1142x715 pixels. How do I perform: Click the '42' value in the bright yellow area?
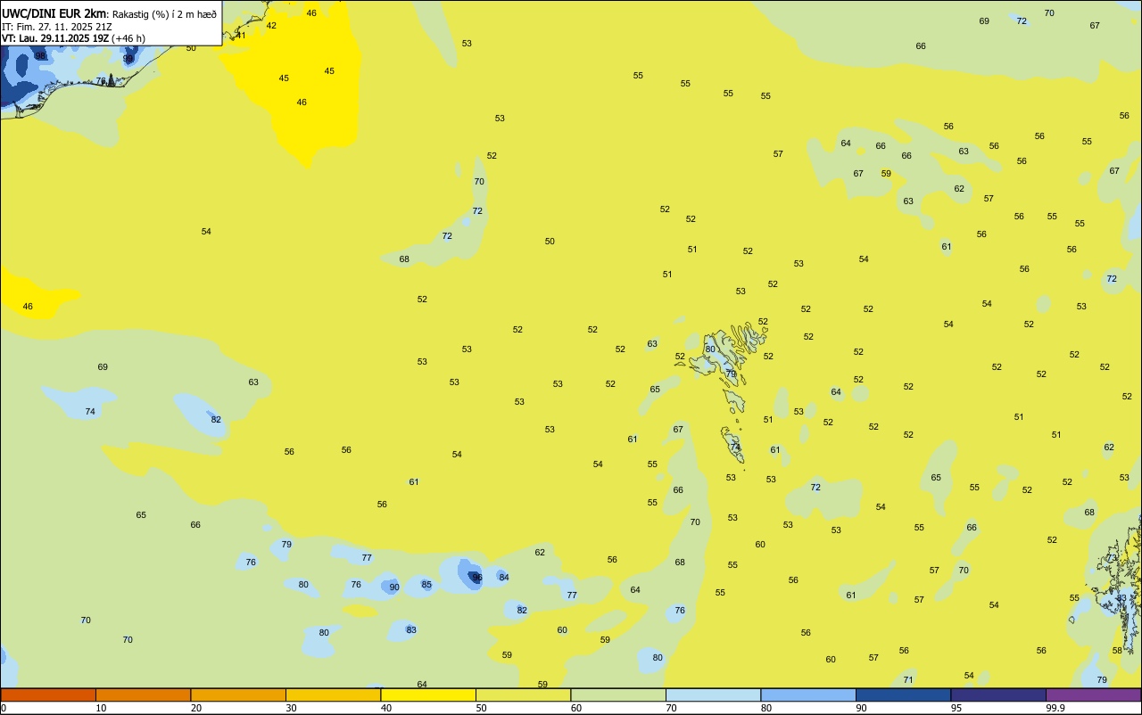271,25
